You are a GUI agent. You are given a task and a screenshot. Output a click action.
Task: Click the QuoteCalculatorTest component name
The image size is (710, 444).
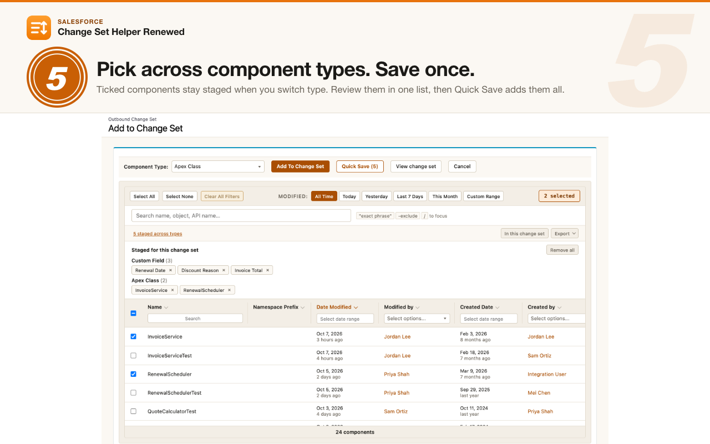tap(172, 412)
